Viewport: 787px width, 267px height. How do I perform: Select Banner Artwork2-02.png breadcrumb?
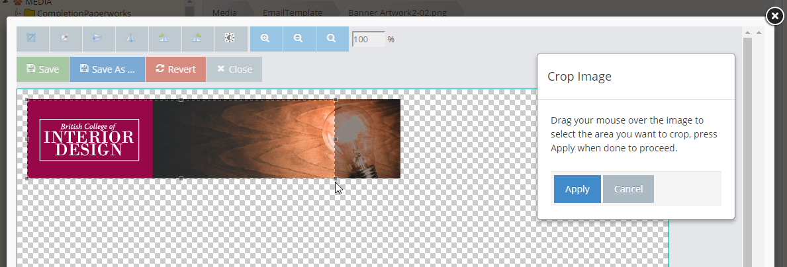point(396,13)
